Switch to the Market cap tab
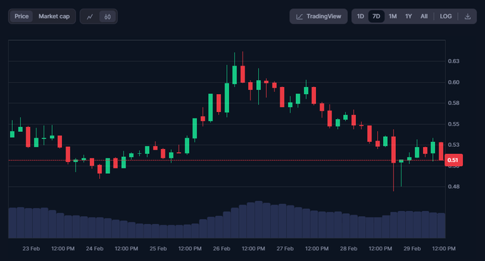This screenshot has height=261, width=485. click(x=54, y=16)
